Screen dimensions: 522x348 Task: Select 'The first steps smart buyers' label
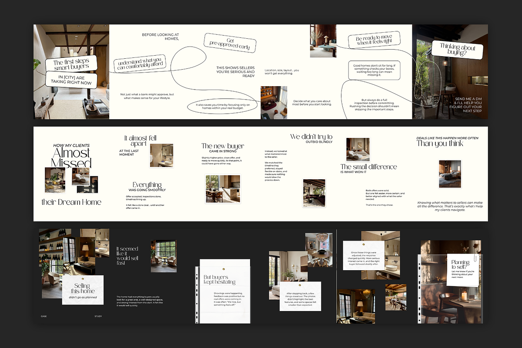(70, 65)
